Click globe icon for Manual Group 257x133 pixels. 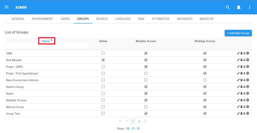[x=248, y=107]
